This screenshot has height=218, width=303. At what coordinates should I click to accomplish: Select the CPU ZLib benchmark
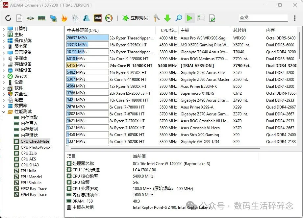pyautogui.click(x=29, y=153)
